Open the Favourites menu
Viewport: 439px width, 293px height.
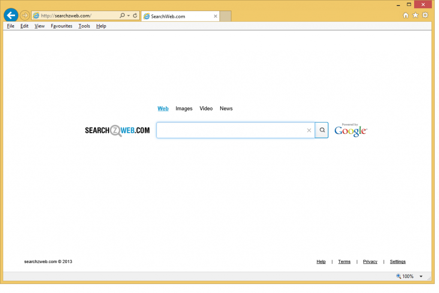62,26
